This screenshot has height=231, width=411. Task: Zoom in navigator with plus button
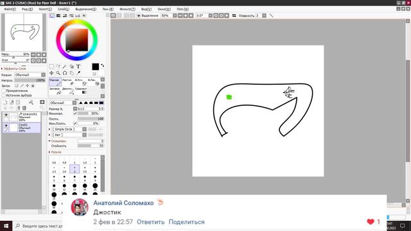39,55
